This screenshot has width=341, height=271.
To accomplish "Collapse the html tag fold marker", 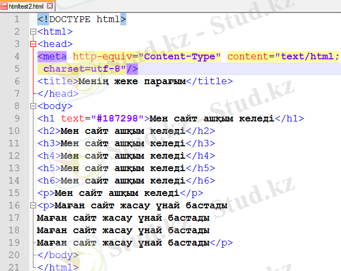I will (33, 32).
